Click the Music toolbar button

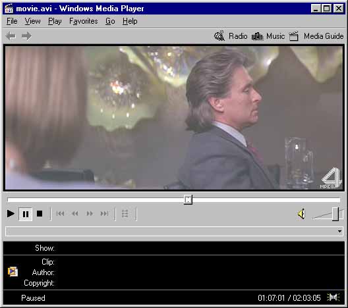268,36
